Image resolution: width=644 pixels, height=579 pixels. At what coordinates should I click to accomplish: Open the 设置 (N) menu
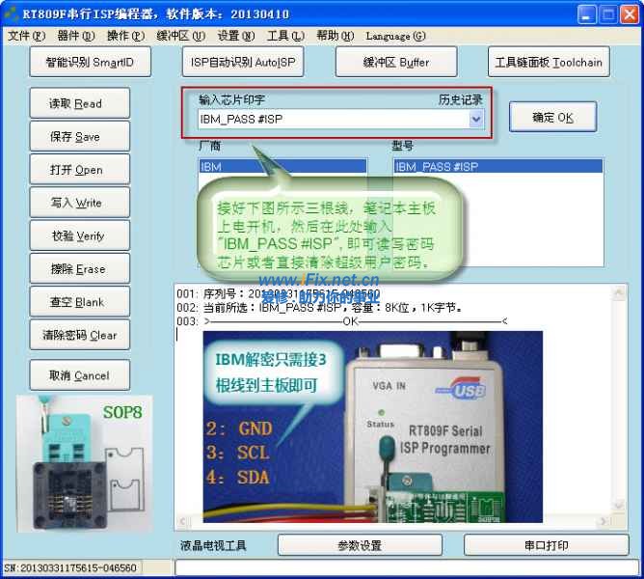tap(236, 37)
